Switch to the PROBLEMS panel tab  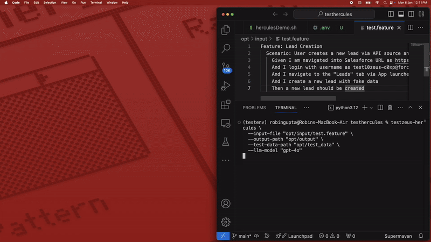point(254,108)
